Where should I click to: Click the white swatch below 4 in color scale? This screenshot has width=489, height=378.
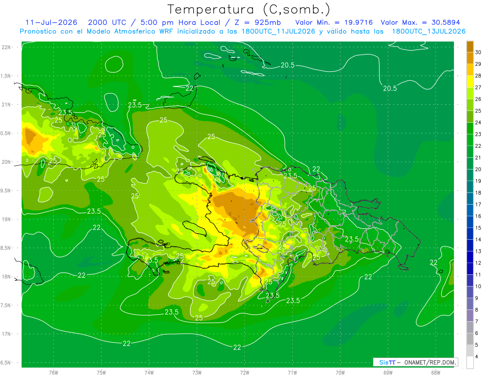click(x=470, y=363)
